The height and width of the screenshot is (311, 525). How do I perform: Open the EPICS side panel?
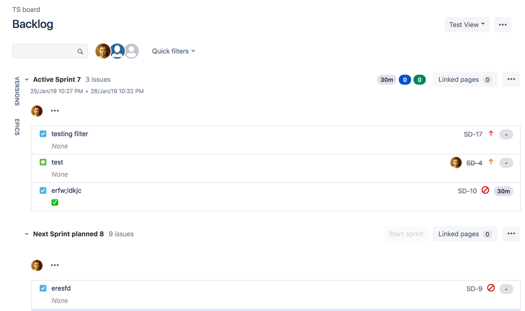(x=16, y=127)
